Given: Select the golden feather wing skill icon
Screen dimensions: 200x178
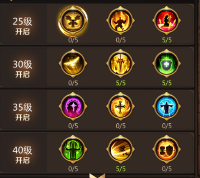Looking at the screenshot, I should click(x=73, y=63).
